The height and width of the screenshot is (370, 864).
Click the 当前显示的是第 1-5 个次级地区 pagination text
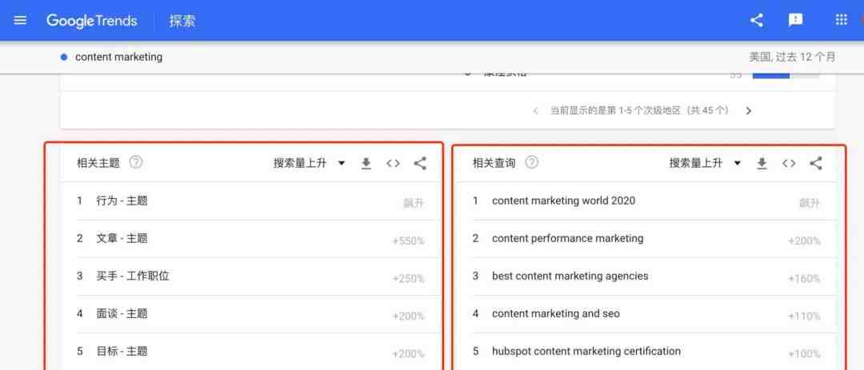point(639,110)
